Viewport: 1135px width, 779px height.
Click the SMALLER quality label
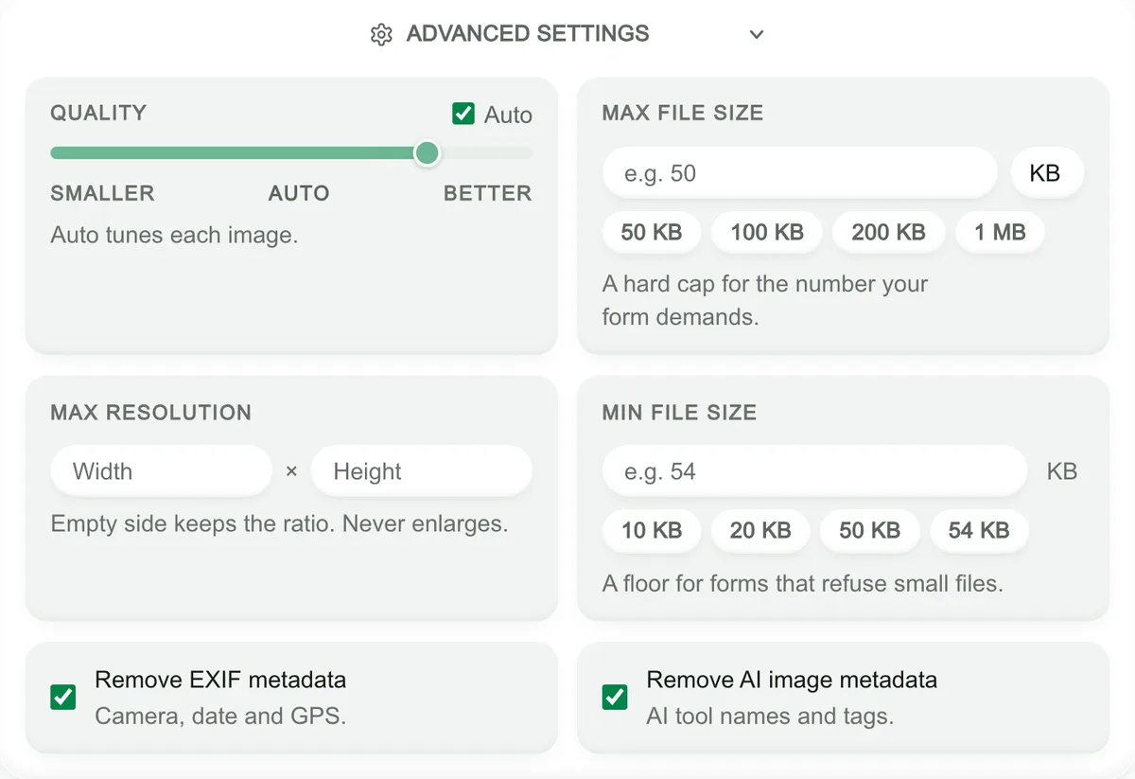coord(102,193)
